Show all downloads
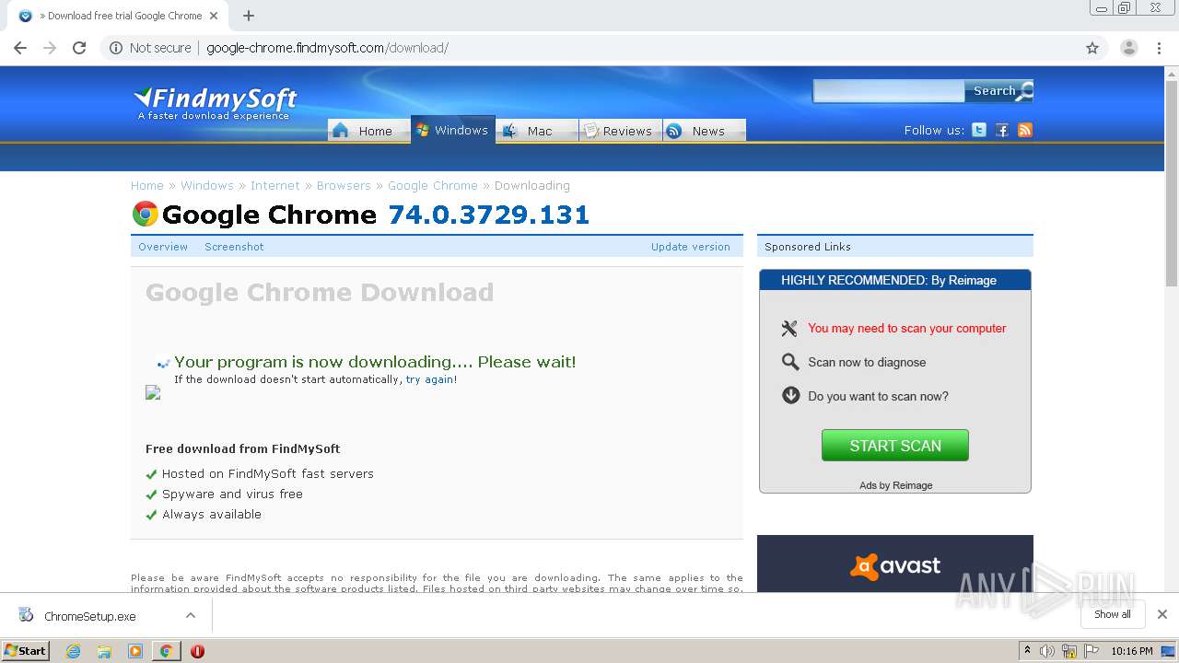The height and width of the screenshot is (663, 1179). [1113, 614]
